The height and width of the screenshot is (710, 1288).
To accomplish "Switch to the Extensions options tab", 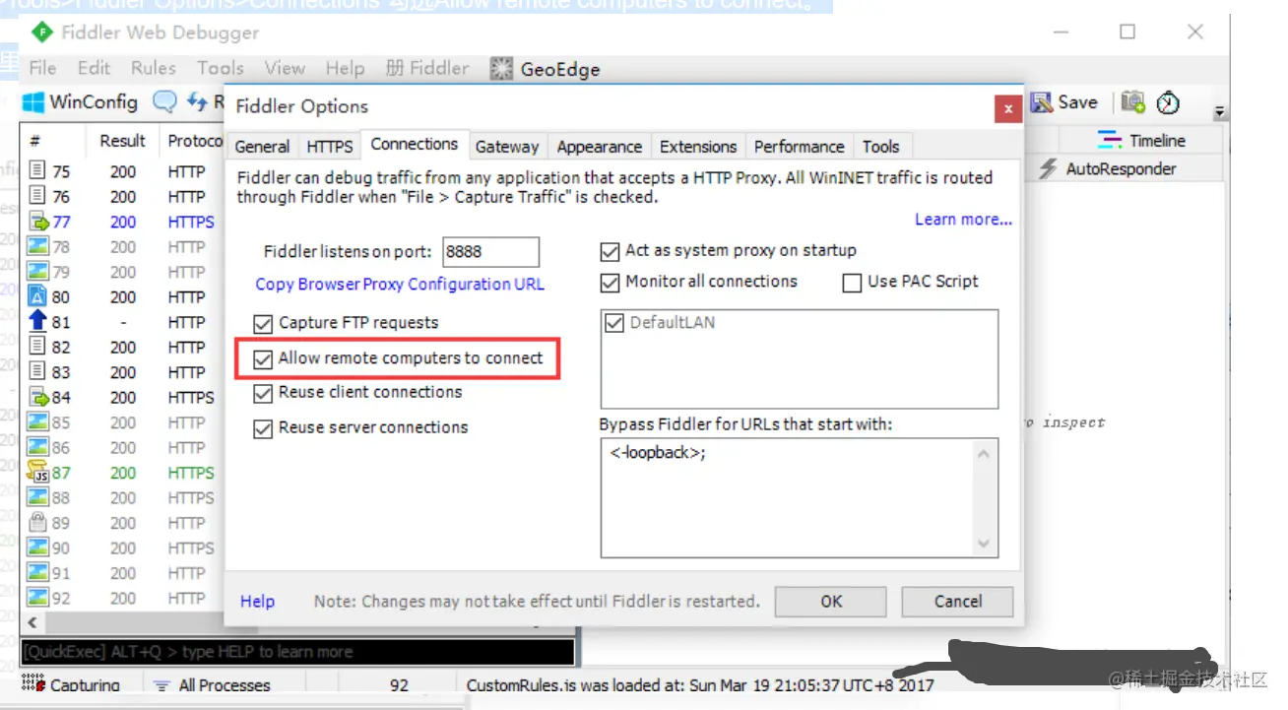I will click(x=698, y=147).
